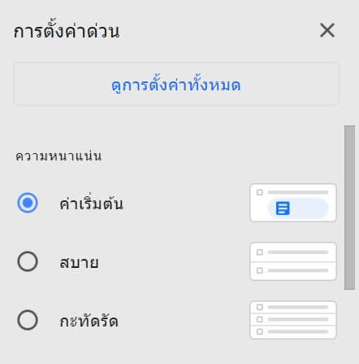Screen dimensions: 359x364
Task: Click the กะทัดรัด three-row preview thumbnail
Action: click(x=293, y=320)
